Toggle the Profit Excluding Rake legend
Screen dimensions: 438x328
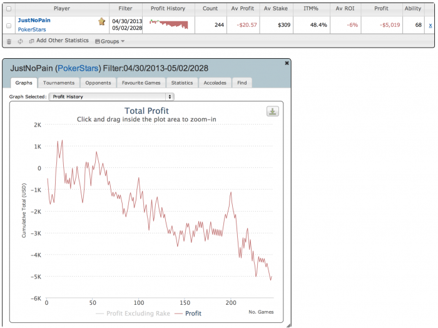click(x=133, y=314)
